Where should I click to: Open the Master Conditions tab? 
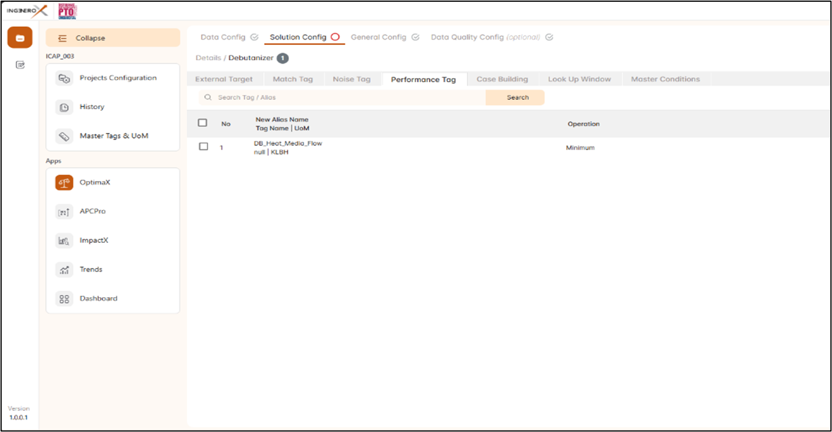[665, 79]
